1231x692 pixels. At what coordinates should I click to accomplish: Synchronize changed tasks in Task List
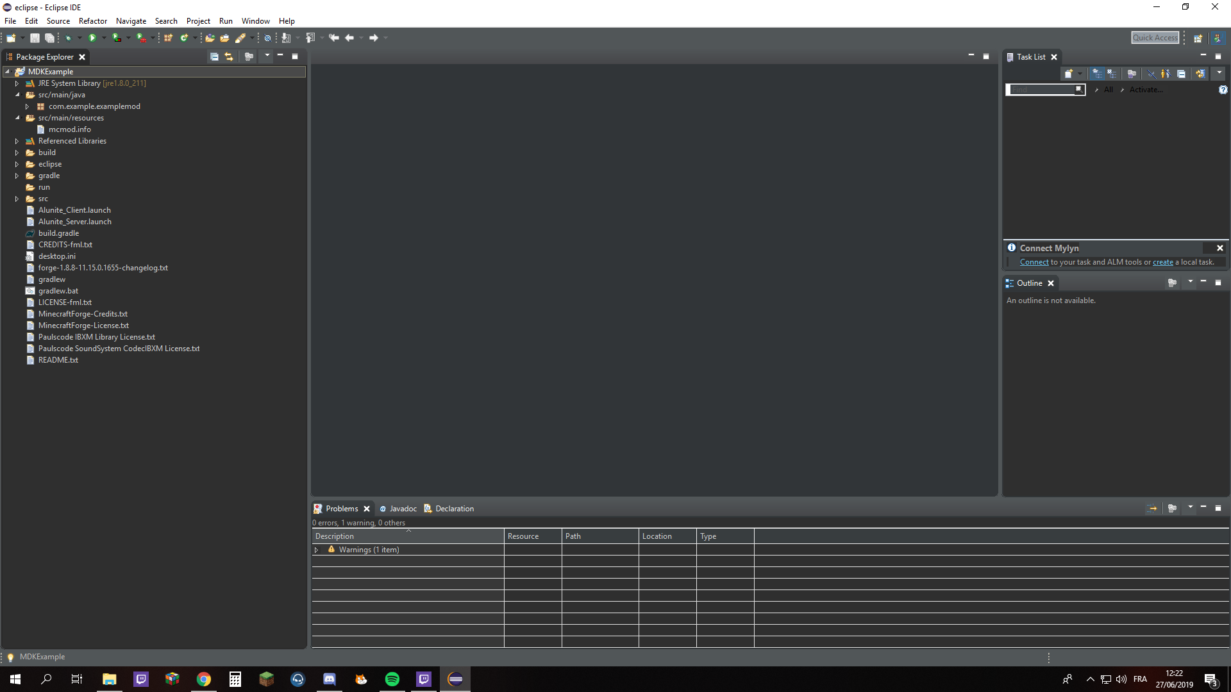point(1200,74)
